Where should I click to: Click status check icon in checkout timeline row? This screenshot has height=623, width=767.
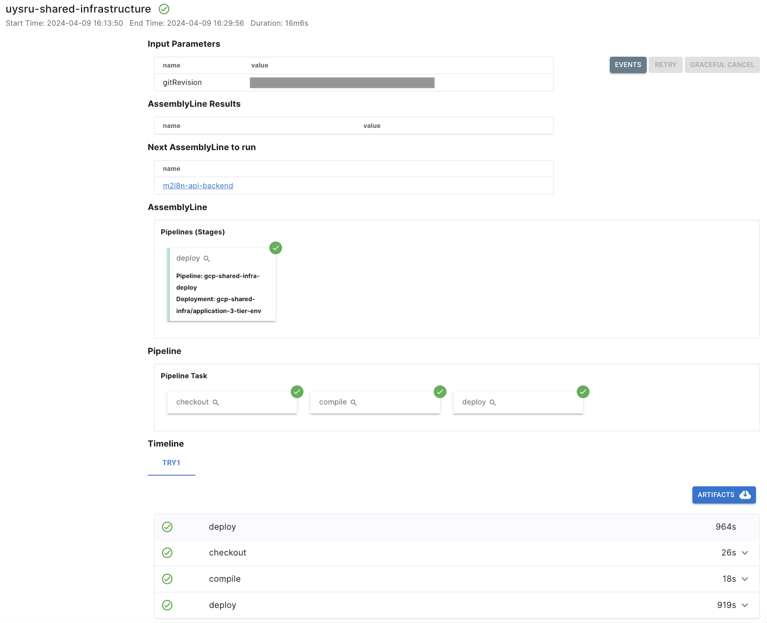point(167,553)
